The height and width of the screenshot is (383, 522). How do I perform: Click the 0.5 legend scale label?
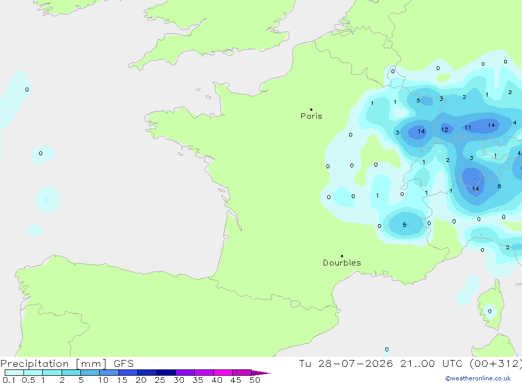tap(28, 380)
